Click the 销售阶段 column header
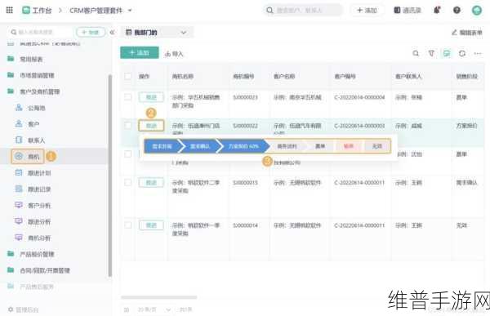 (x=467, y=76)
